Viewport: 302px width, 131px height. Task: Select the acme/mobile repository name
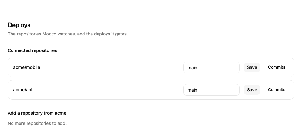27,67
